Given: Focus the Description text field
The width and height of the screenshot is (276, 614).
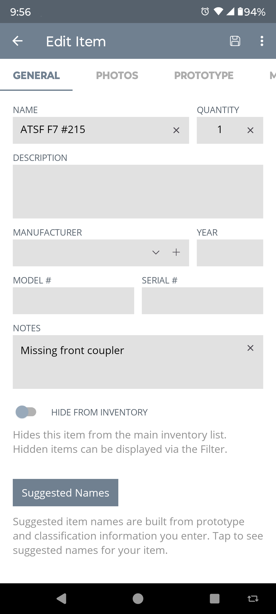Looking at the screenshot, I should tap(138, 192).
